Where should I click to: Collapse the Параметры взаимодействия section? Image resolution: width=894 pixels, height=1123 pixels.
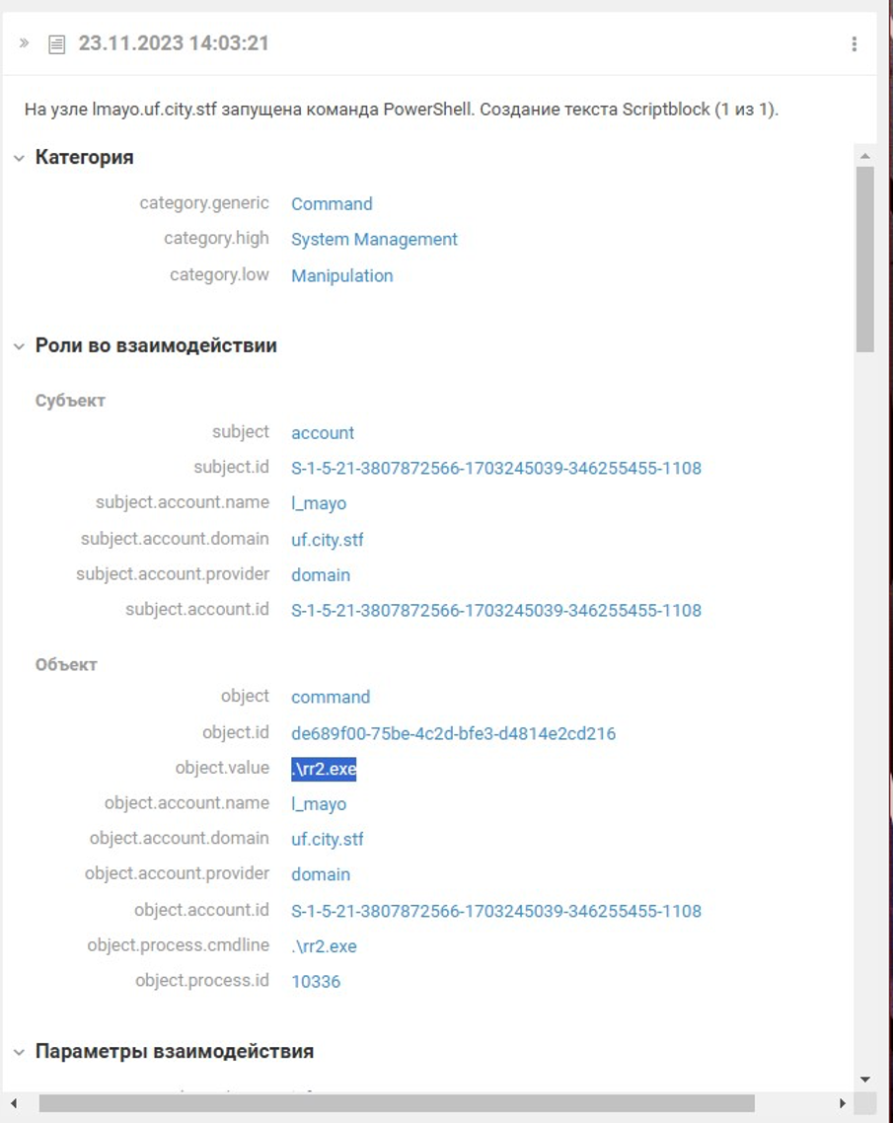tap(19, 1052)
